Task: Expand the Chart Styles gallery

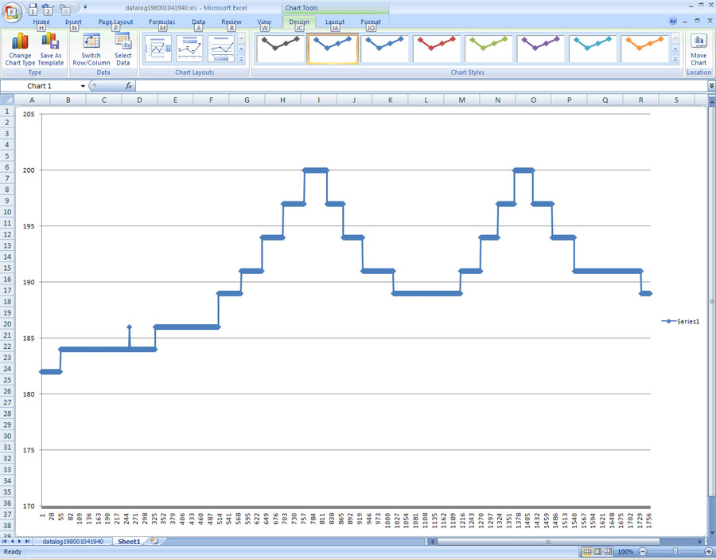Action: click(x=675, y=60)
